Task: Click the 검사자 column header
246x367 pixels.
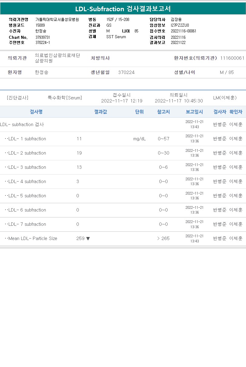Action: pyautogui.click(x=220, y=112)
